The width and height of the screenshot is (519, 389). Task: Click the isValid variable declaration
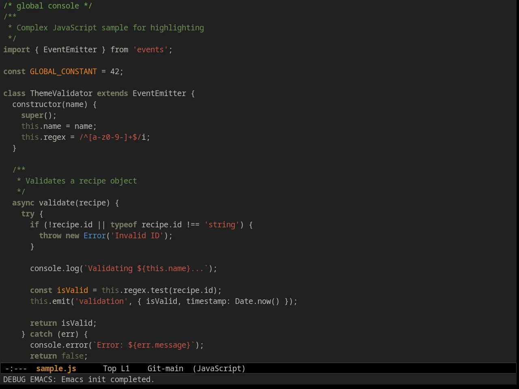(72, 290)
